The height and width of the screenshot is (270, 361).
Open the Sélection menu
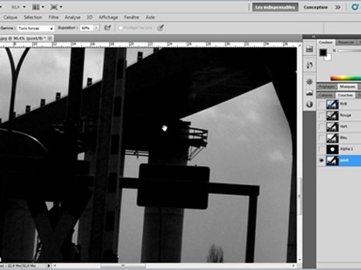(x=33, y=17)
